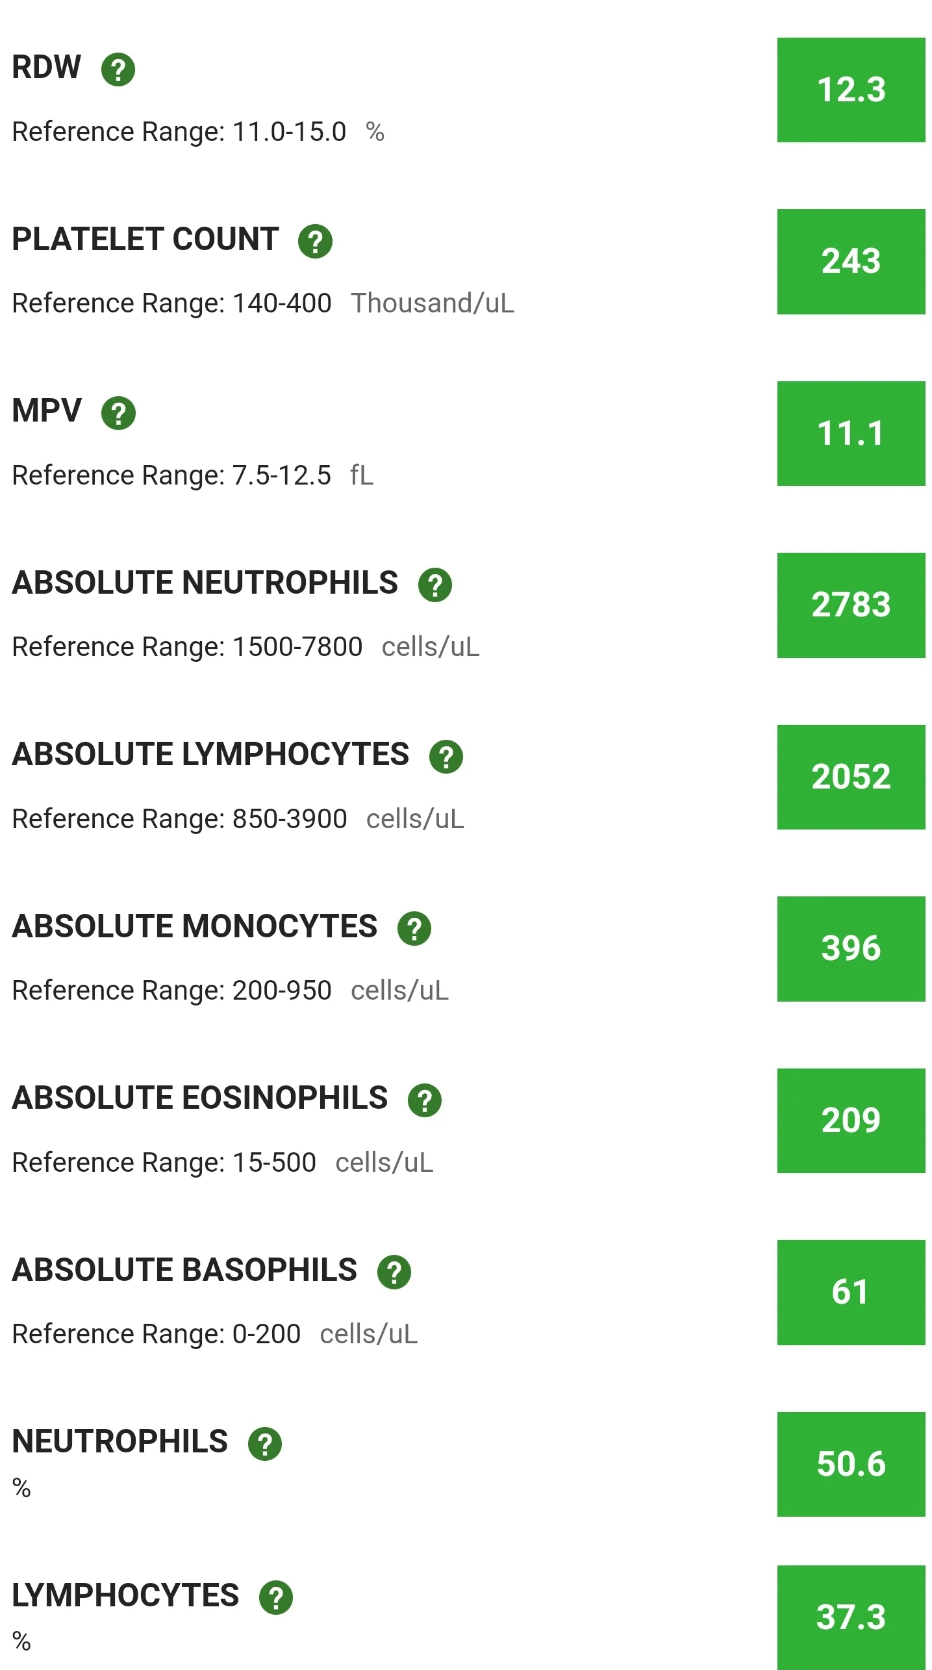Screen dimensions: 932x1670
Task: Open the MPV result box 11.1
Action: tap(851, 433)
